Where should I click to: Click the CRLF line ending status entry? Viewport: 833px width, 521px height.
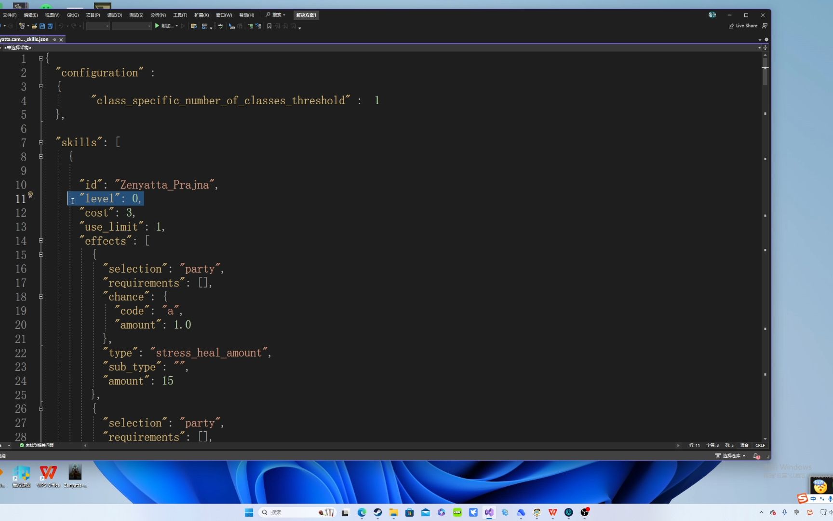(x=760, y=446)
